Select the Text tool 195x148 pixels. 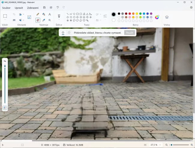49,14
